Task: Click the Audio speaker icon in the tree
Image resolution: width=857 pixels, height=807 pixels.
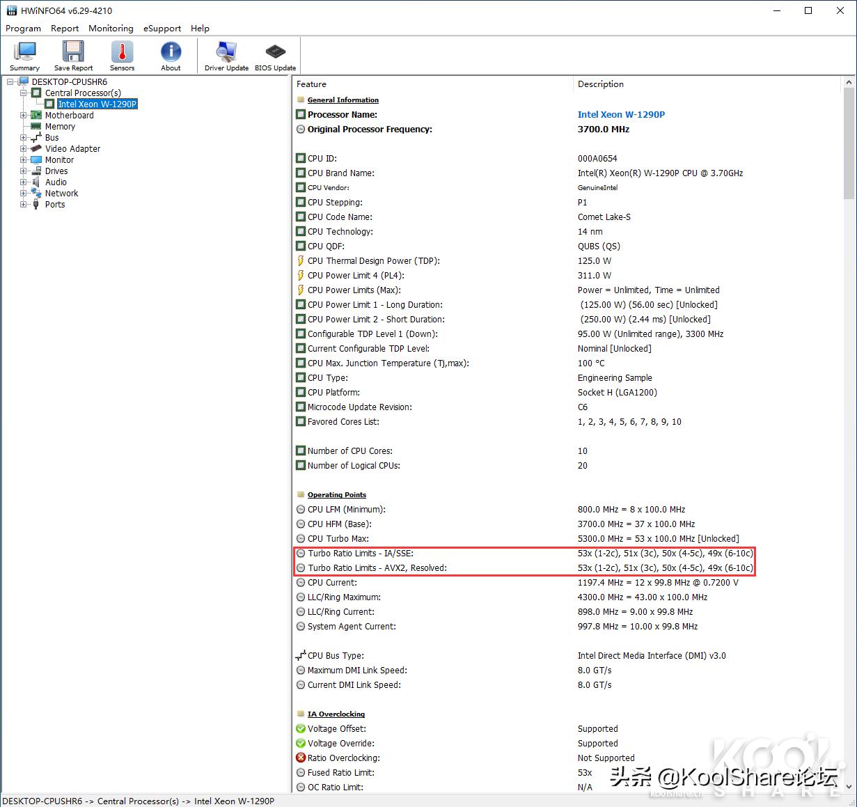Action: [36, 182]
